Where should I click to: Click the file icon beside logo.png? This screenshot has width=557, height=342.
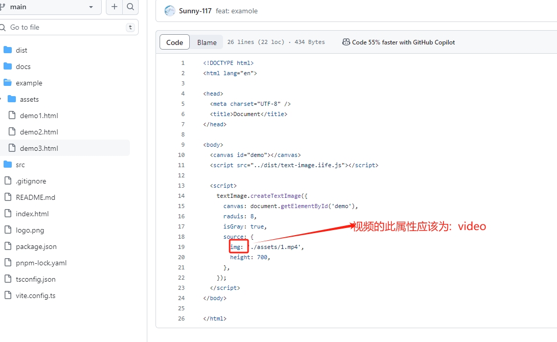click(8, 230)
